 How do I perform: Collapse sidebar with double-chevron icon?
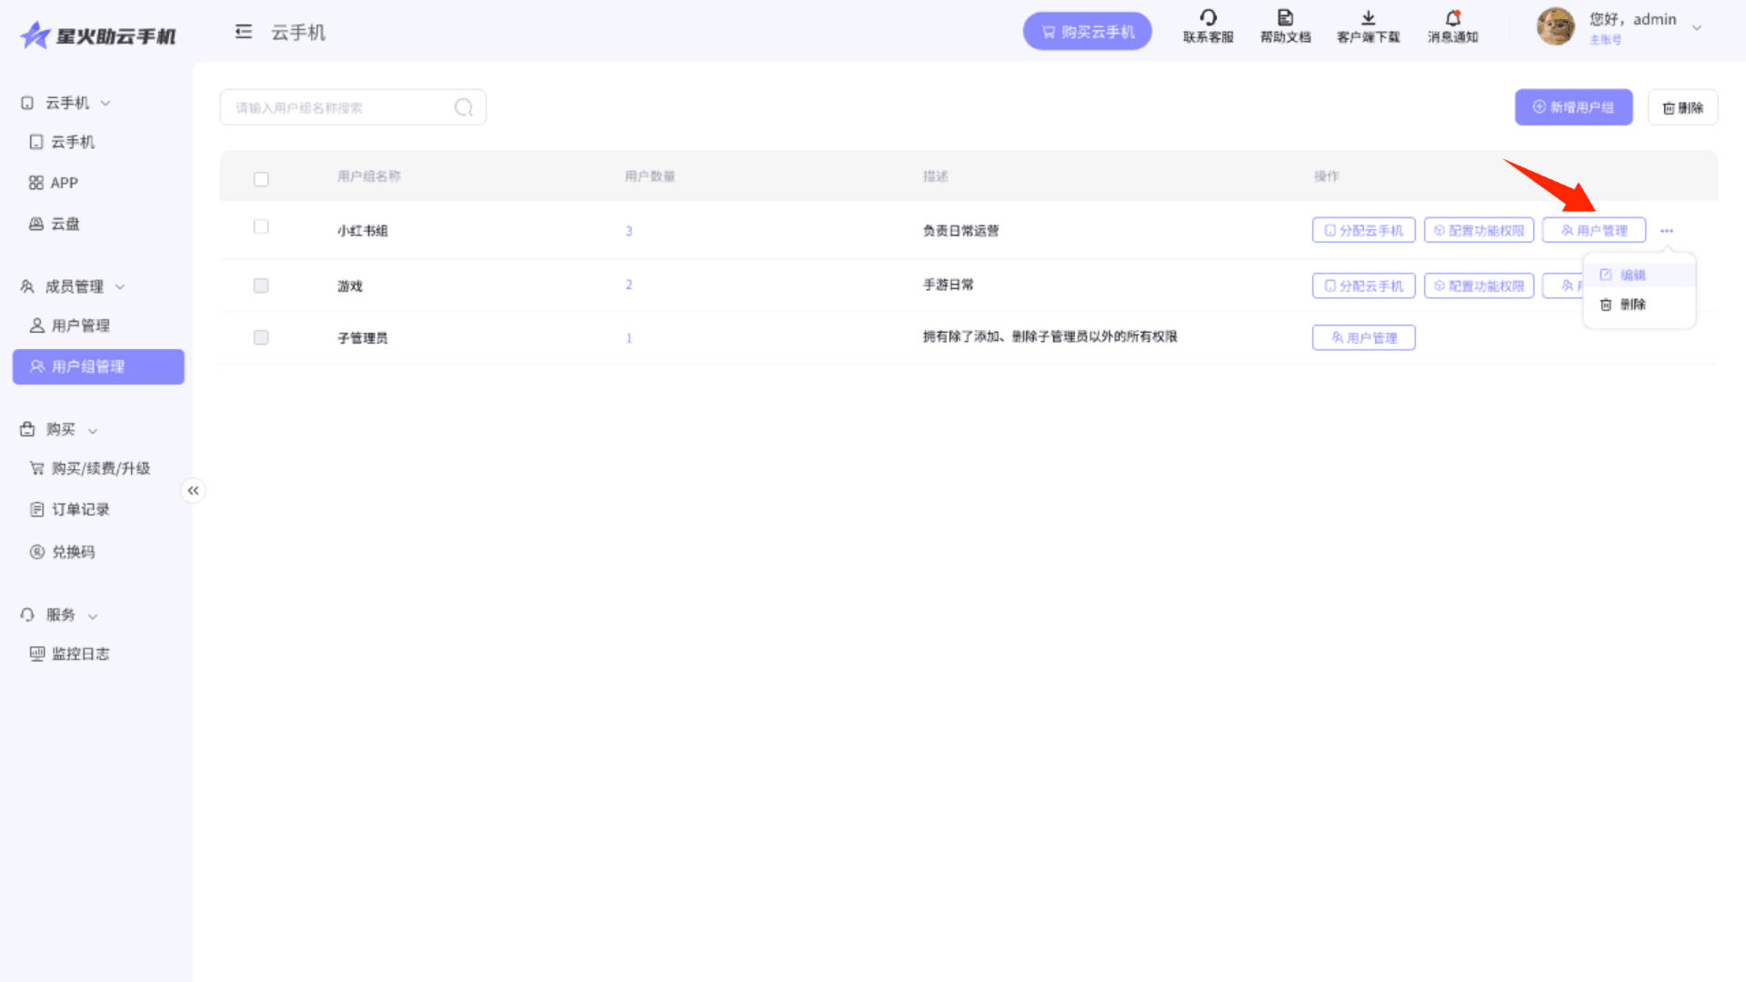click(x=193, y=491)
